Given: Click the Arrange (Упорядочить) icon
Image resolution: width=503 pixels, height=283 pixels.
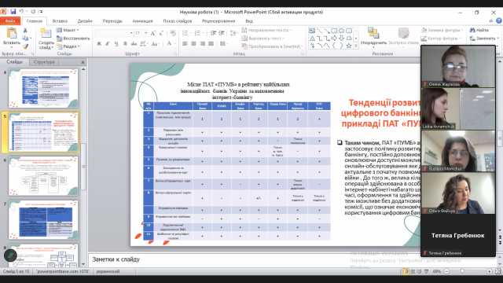Looking at the screenshot, I should 373,33.
